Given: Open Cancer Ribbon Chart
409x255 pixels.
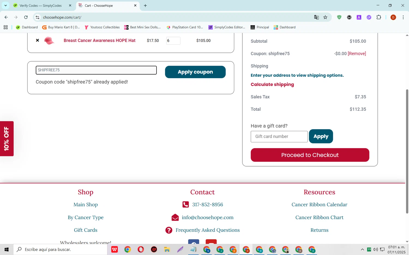Looking at the screenshot, I should click(319, 217).
